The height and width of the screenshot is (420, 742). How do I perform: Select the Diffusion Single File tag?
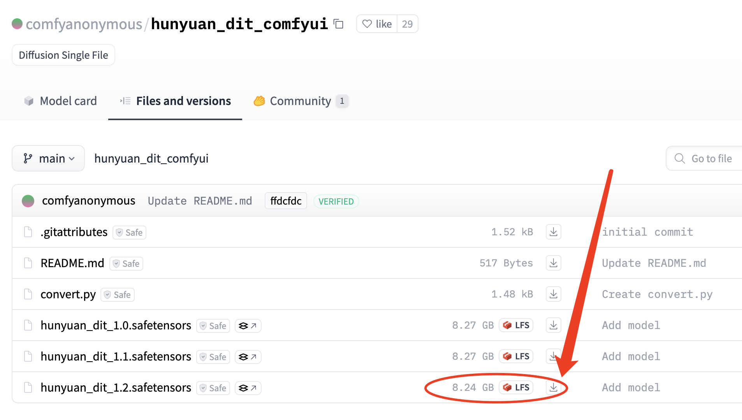(63, 55)
